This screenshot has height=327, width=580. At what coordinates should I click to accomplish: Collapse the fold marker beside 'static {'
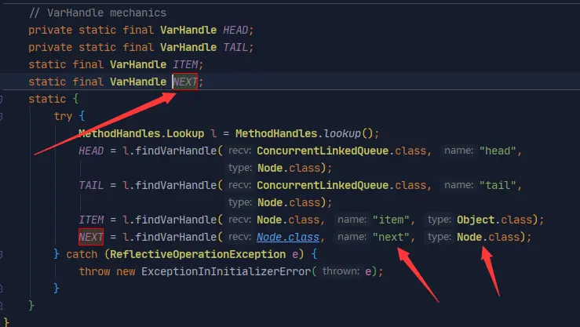click(1, 99)
